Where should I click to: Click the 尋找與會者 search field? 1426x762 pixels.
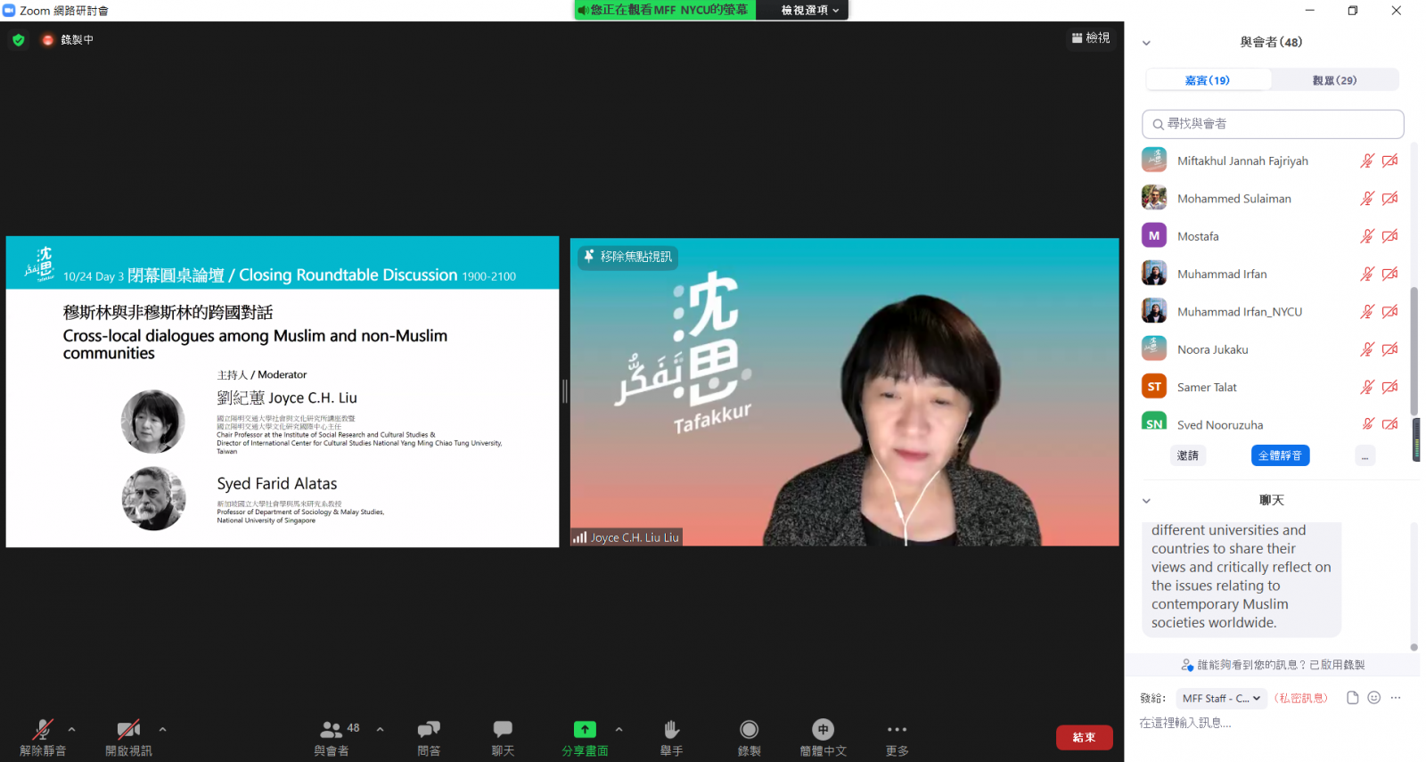(x=1273, y=124)
